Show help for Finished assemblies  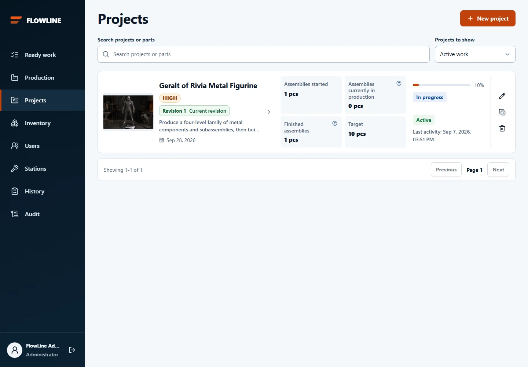(x=335, y=123)
